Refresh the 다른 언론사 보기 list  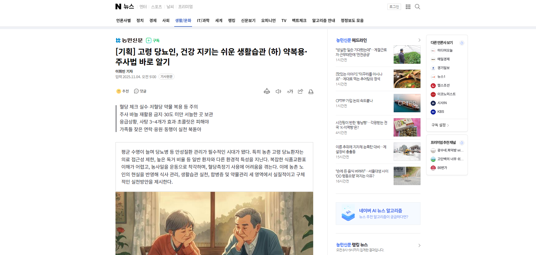point(462,43)
